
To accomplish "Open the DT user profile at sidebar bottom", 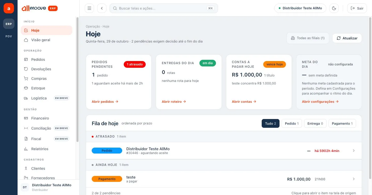I will pyautogui.click(x=49, y=187).
